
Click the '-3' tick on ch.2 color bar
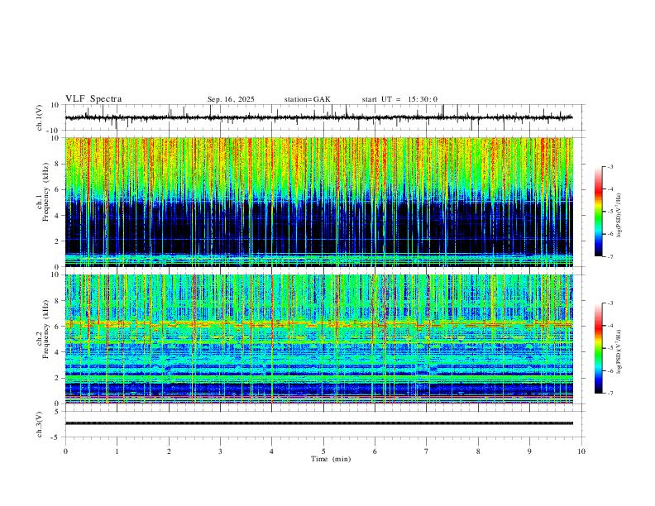(610, 303)
